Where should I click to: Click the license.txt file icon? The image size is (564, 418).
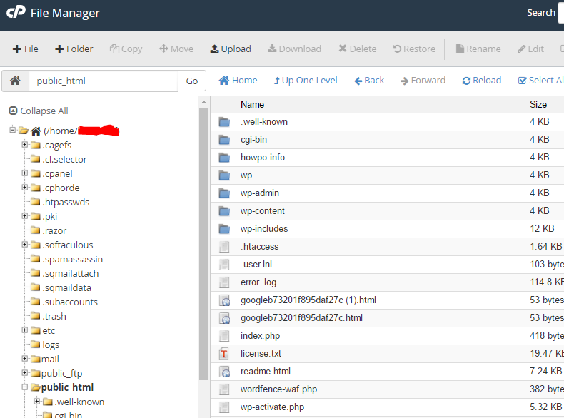point(224,354)
